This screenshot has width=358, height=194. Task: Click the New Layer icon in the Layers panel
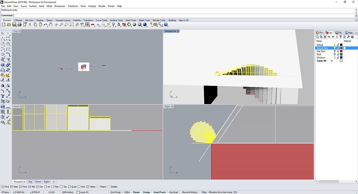[317, 37]
